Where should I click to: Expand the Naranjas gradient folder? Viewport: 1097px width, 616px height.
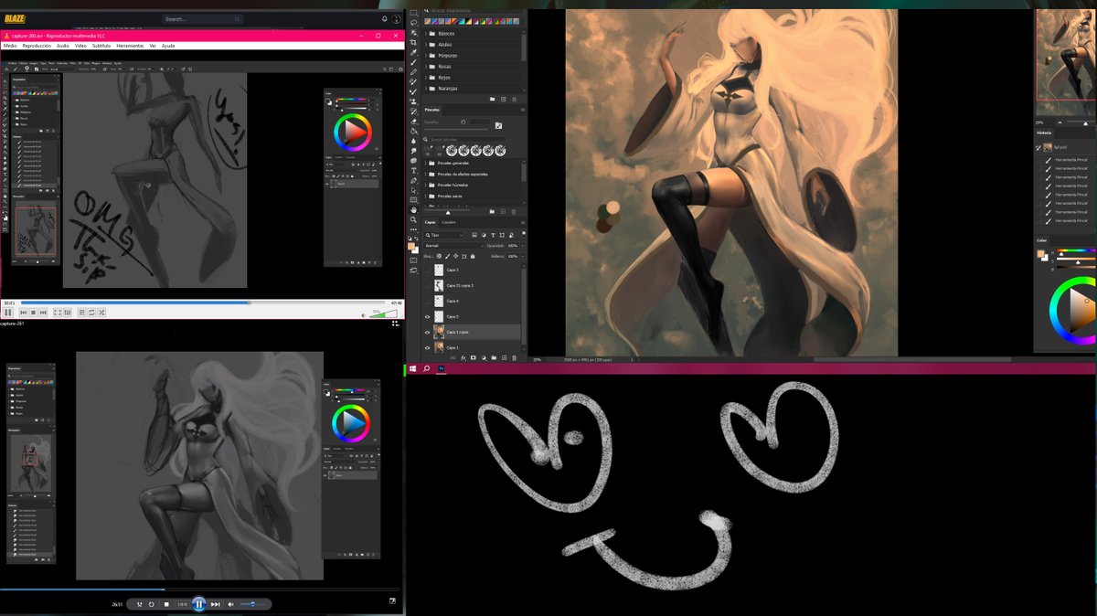[426, 89]
